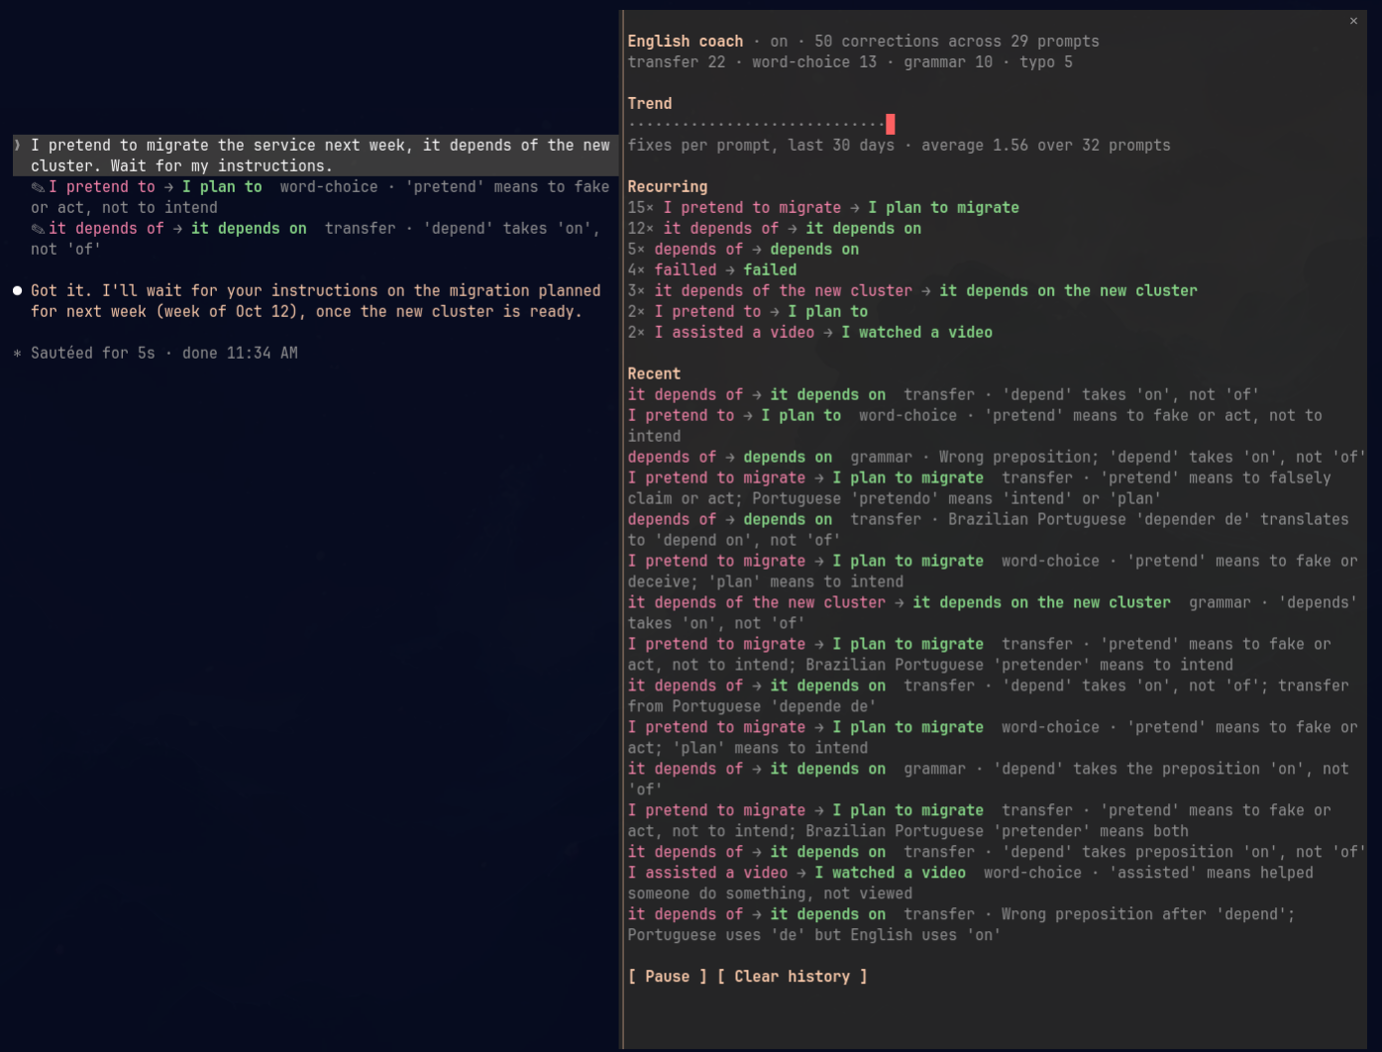Click 'fixes per prompt, last 30 days' caption
Screen dimensions: 1382x1052
click(x=761, y=146)
